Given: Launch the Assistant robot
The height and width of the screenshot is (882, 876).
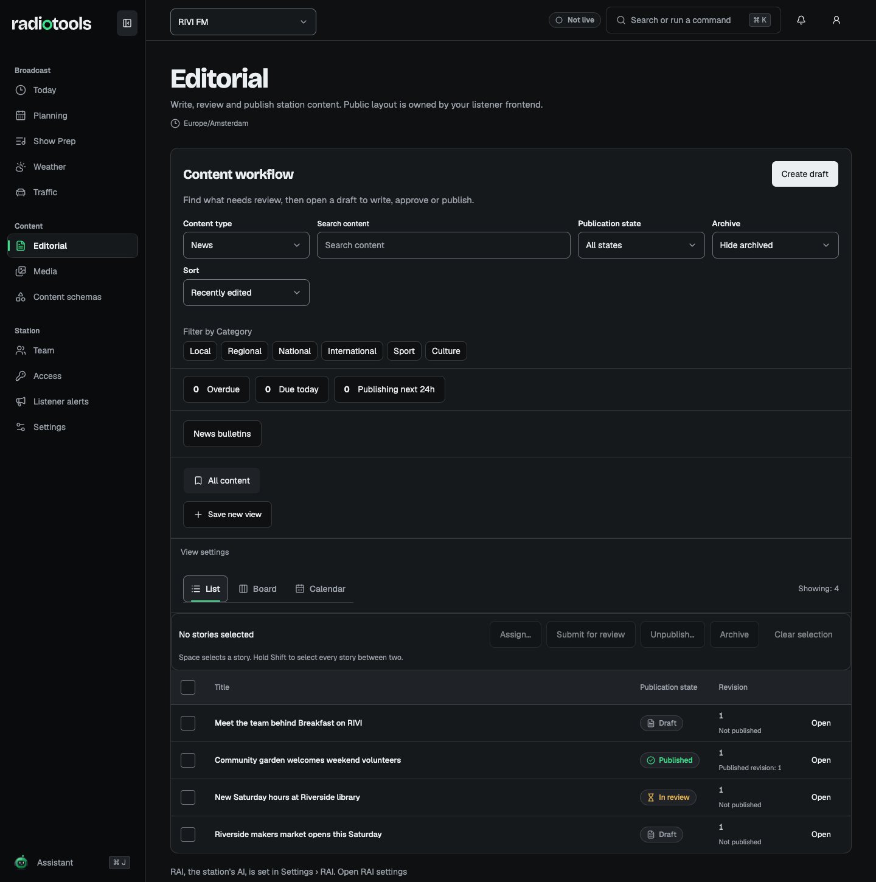Looking at the screenshot, I should click(x=73, y=863).
